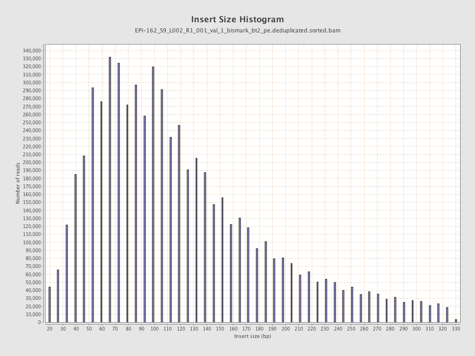Click the 300,000 y-axis tick label
Image resolution: width=475 pixels, height=356 pixels.
coord(31,83)
